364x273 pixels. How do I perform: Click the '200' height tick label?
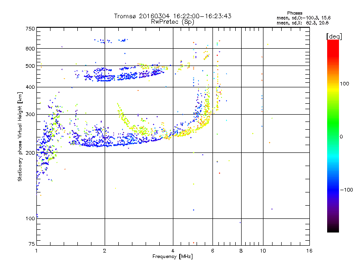click(x=30, y=153)
